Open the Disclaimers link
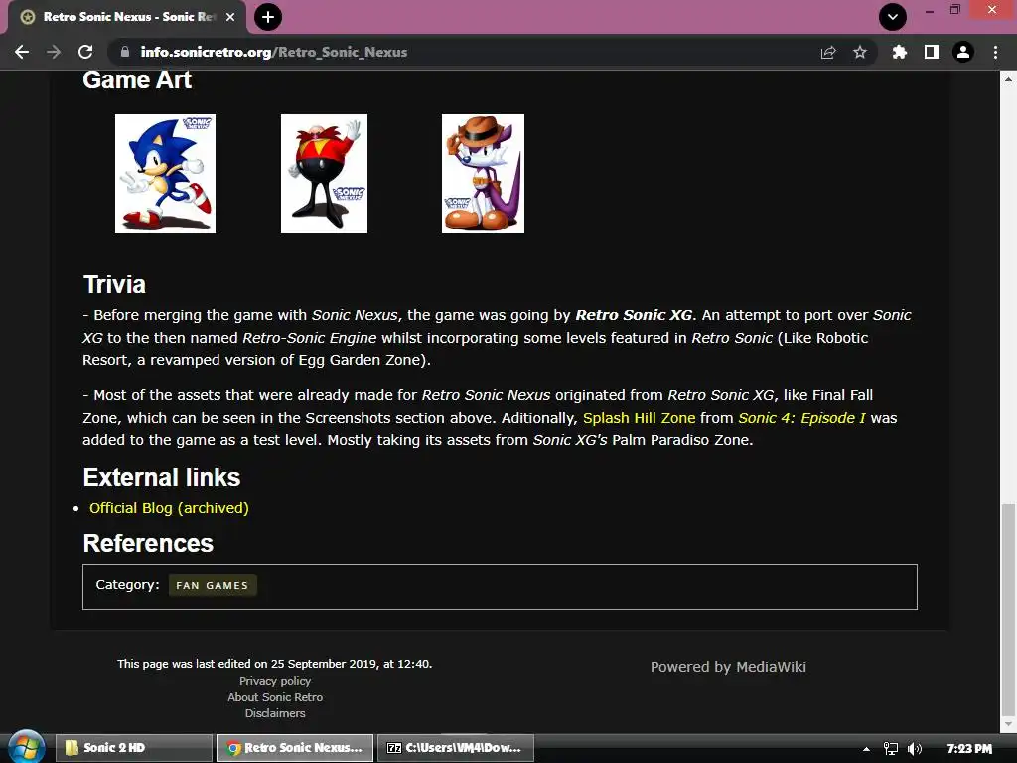This screenshot has height=763, width=1017. (x=275, y=713)
